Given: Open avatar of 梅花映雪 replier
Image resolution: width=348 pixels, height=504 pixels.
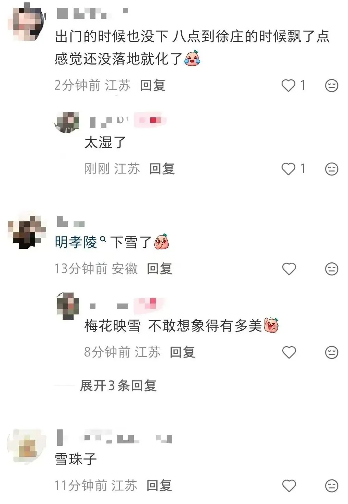Looking at the screenshot, I should (x=68, y=306).
